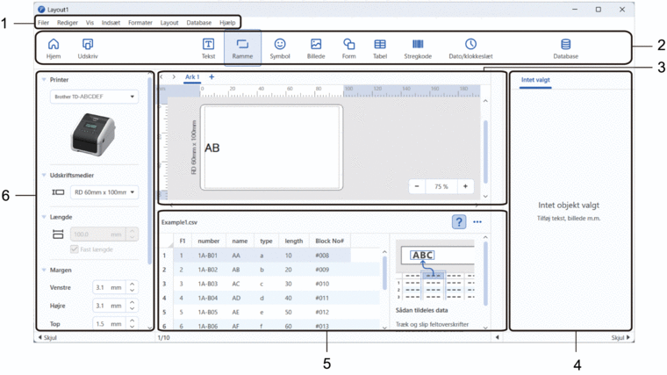Open the Filer menu
This screenshot has width=667, height=375.
tap(43, 23)
